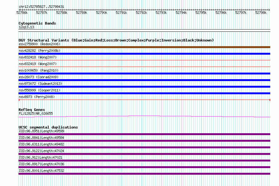
Task: Click the 52789k ruler tick label
Action: pos(82,13)
